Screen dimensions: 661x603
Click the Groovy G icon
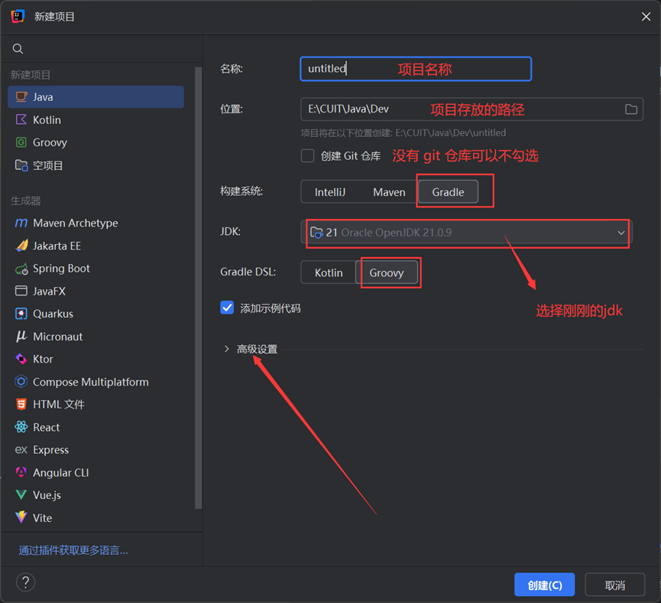(21, 142)
